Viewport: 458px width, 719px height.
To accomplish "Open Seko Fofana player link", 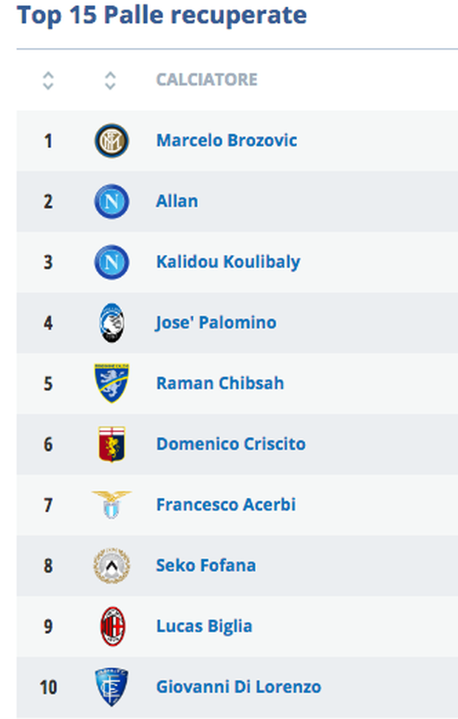I will click(x=205, y=566).
